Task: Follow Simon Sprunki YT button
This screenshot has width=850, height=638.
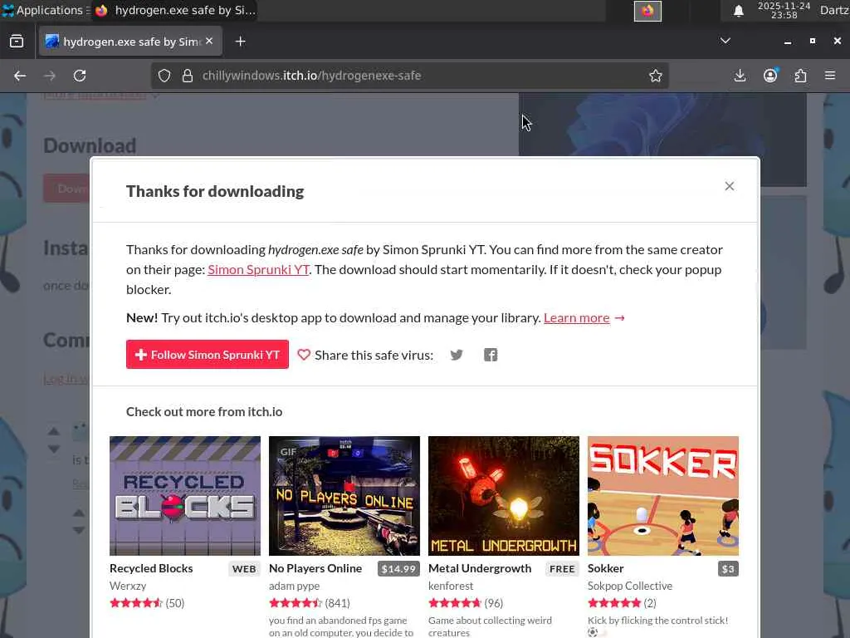Action: pyautogui.click(x=207, y=354)
